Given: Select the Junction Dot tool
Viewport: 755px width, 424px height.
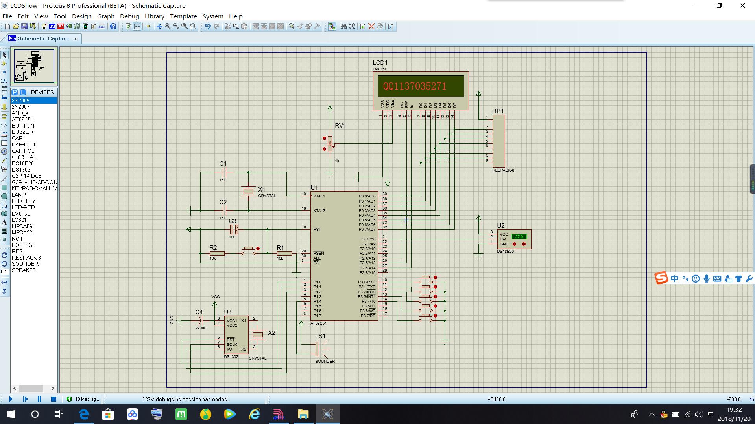Looking at the screenshot, I should tap(4, 72).
